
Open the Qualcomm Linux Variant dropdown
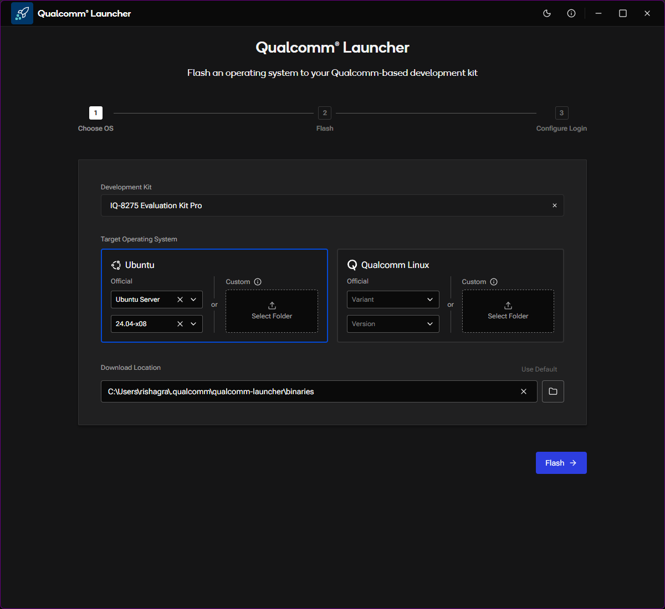coord(393,300)
